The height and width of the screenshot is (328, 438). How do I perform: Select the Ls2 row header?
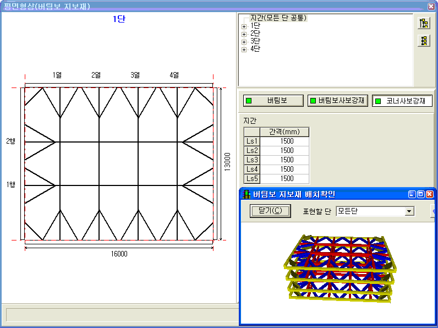pos(252,151)
